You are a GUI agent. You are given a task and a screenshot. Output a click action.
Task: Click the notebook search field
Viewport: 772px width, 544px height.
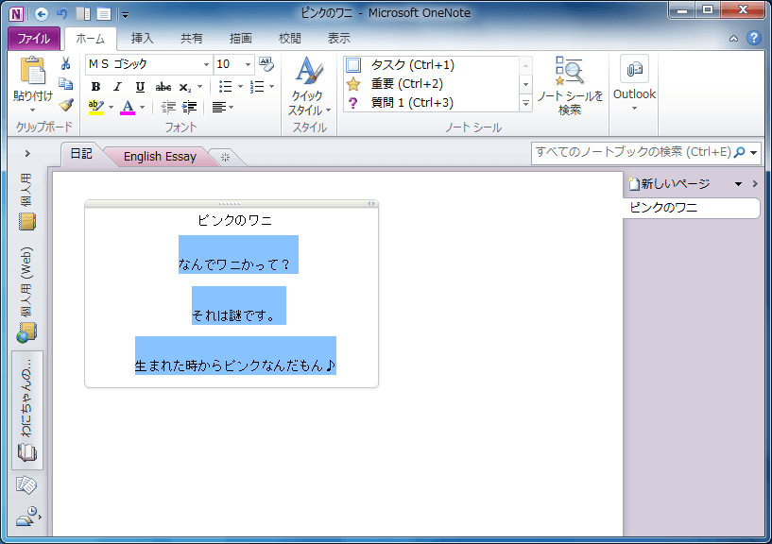point(632,153)
